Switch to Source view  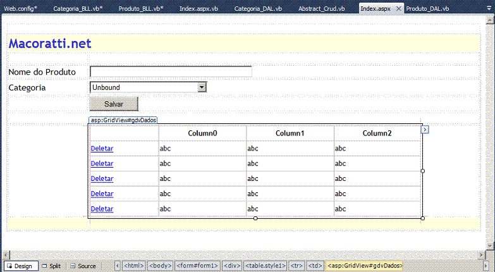[83, 266]
